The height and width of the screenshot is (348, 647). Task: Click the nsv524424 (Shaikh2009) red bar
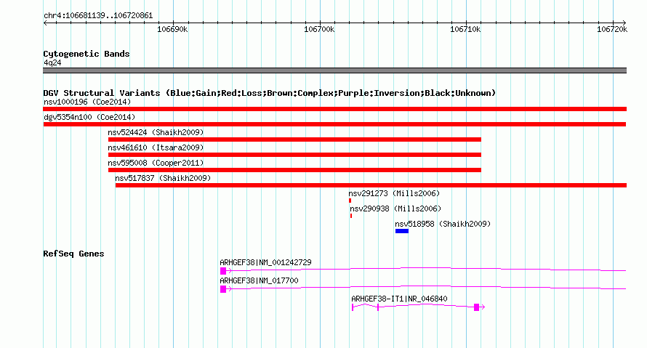click(294, 139)
